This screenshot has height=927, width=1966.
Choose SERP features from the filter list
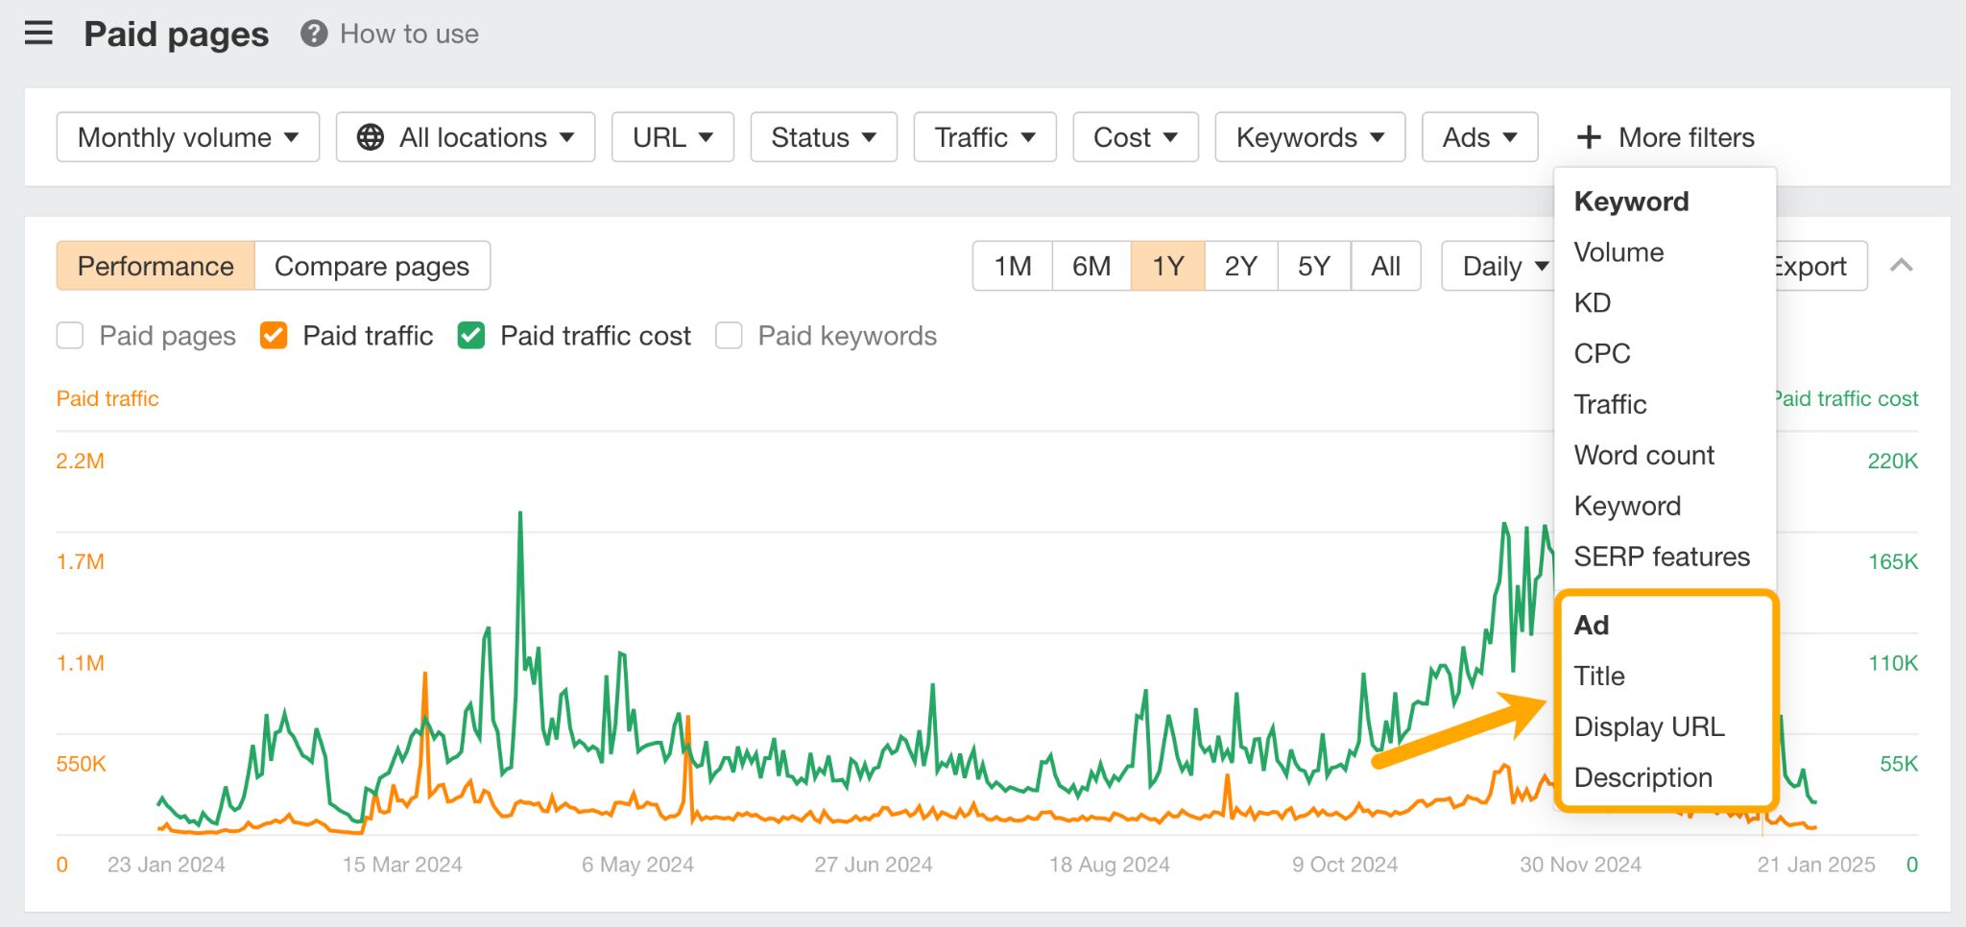point(1662,557)
